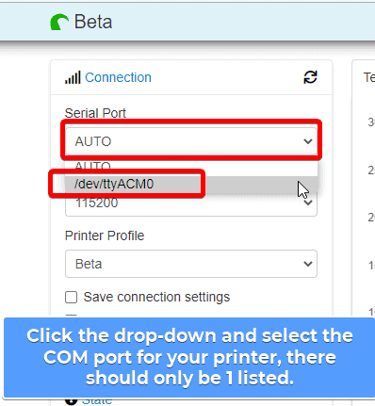
Task: Click the blue instruction banner overlay
Action: pyautogui.click(x=189, y=358)
